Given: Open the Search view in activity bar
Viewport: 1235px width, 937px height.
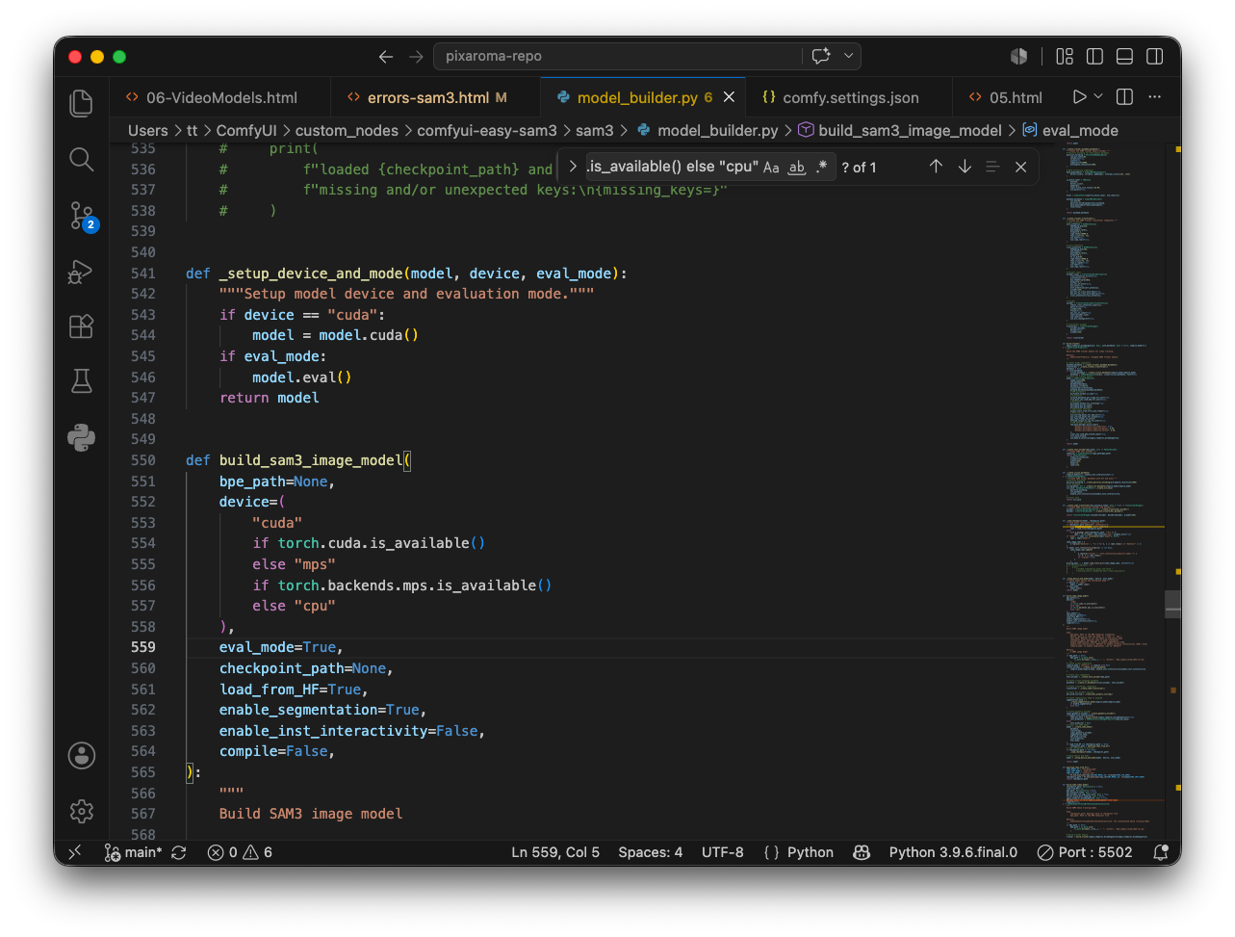Looking at the screenshot, I should coord(82,159).
